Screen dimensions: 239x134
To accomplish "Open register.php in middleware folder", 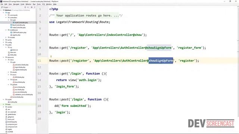I will pos(15,35).
